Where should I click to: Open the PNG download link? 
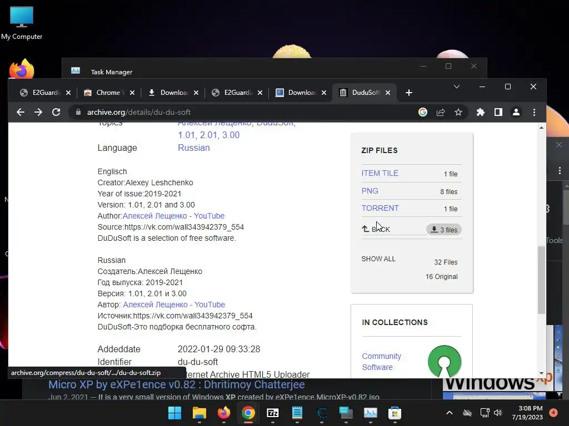pos(370,191)
